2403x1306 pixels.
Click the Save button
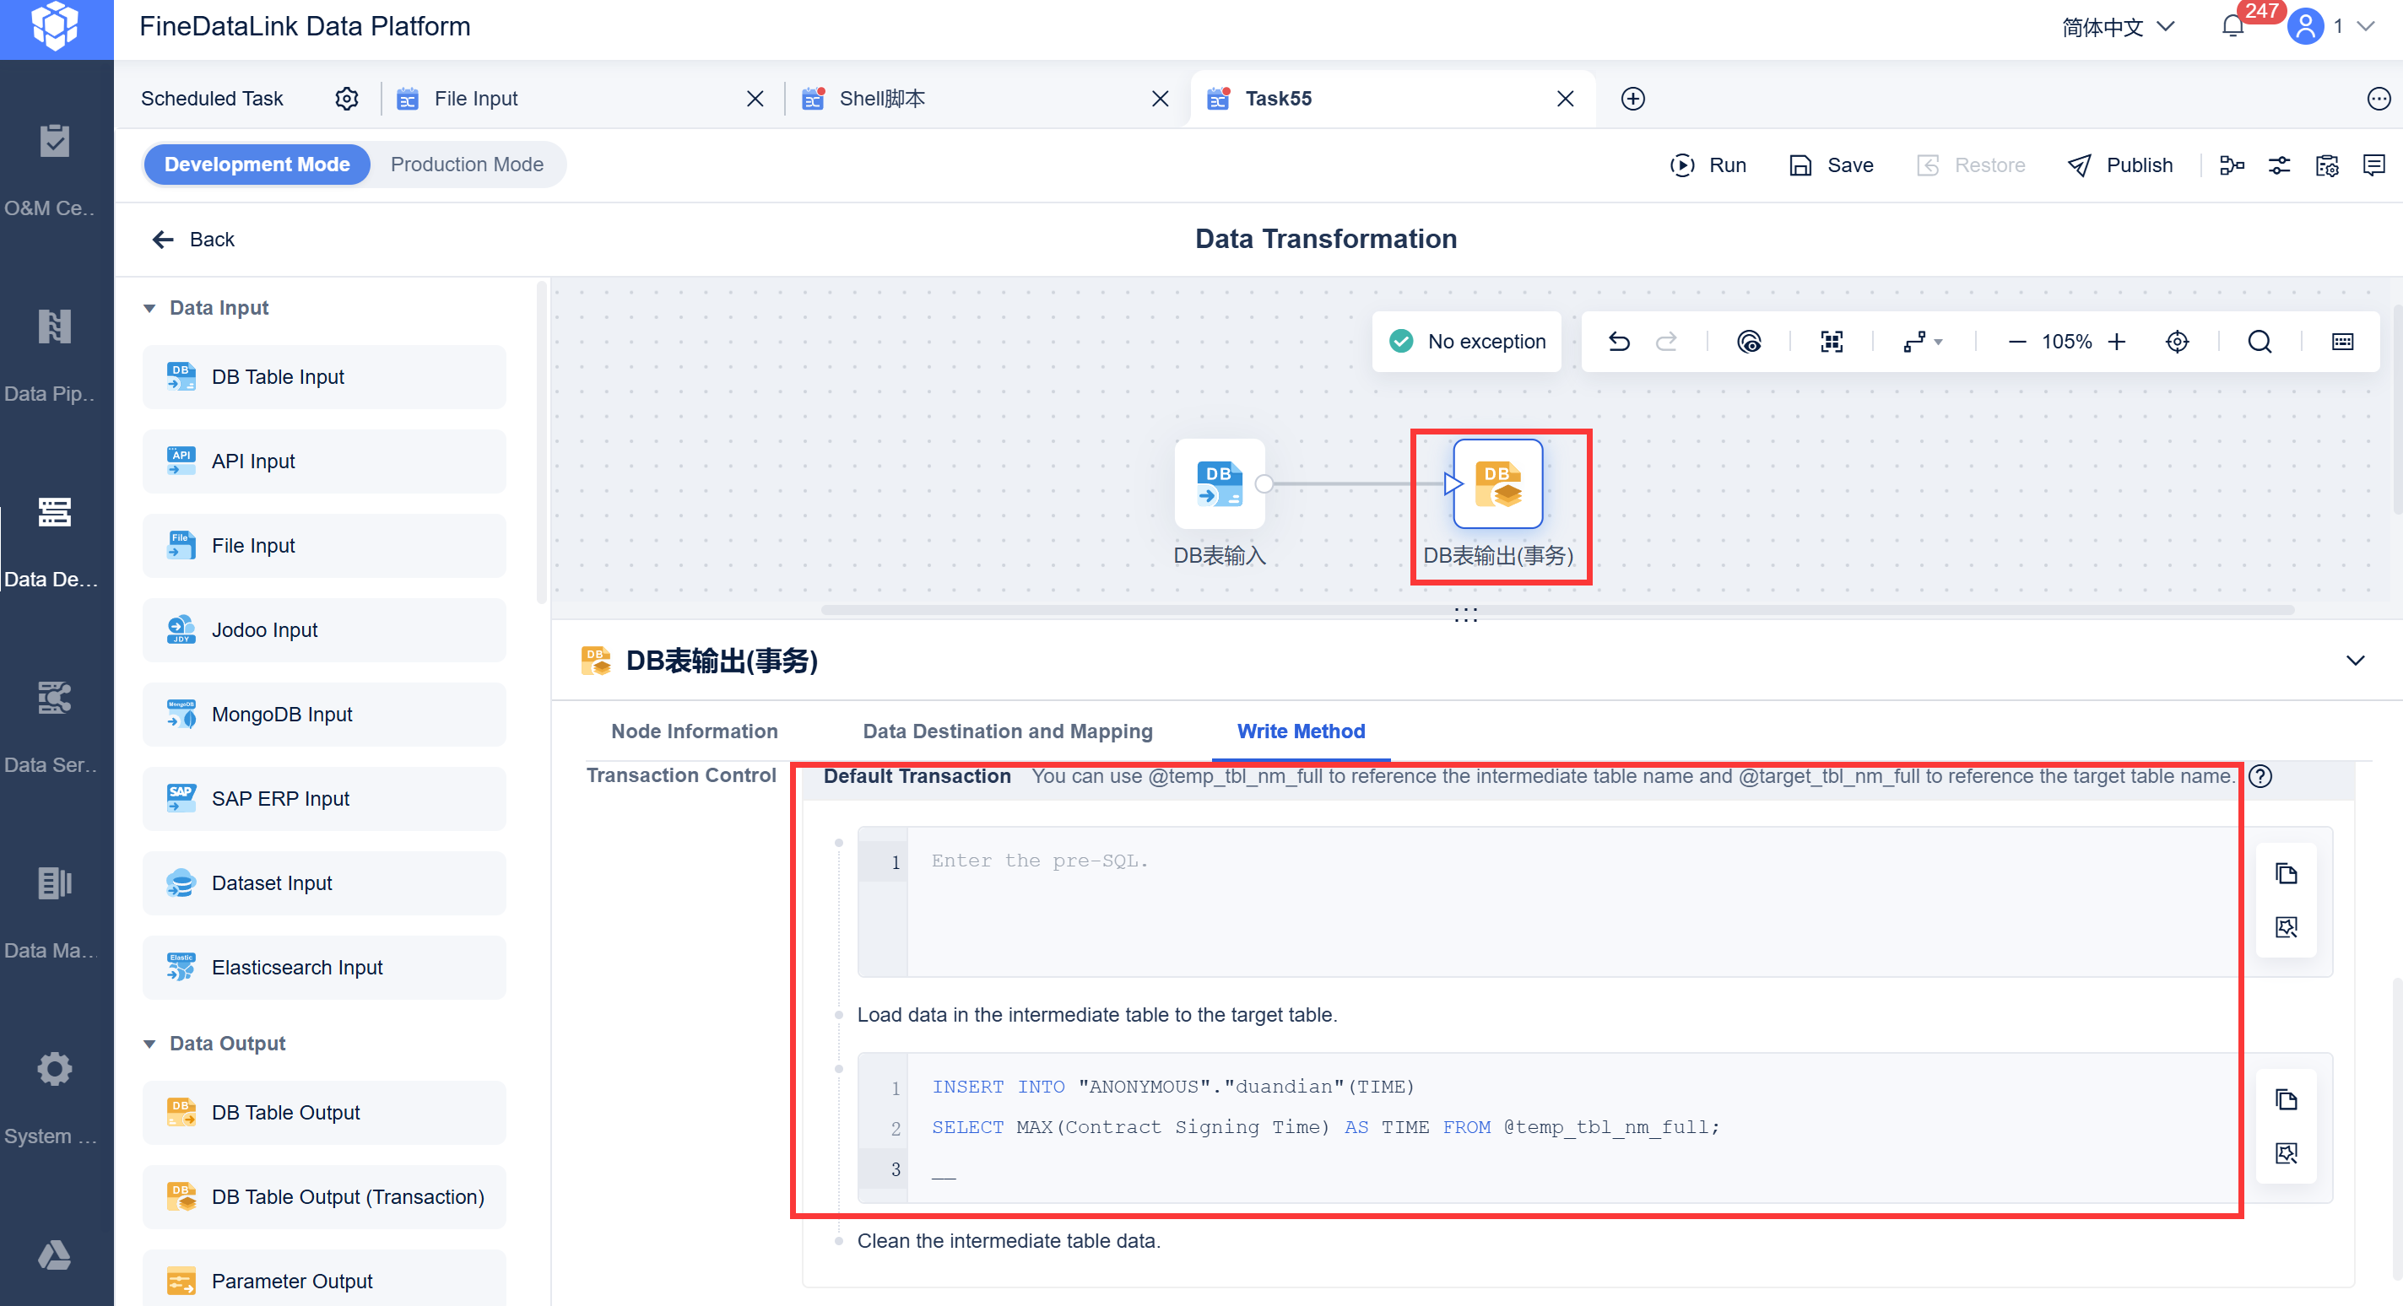pos(1832,166)
